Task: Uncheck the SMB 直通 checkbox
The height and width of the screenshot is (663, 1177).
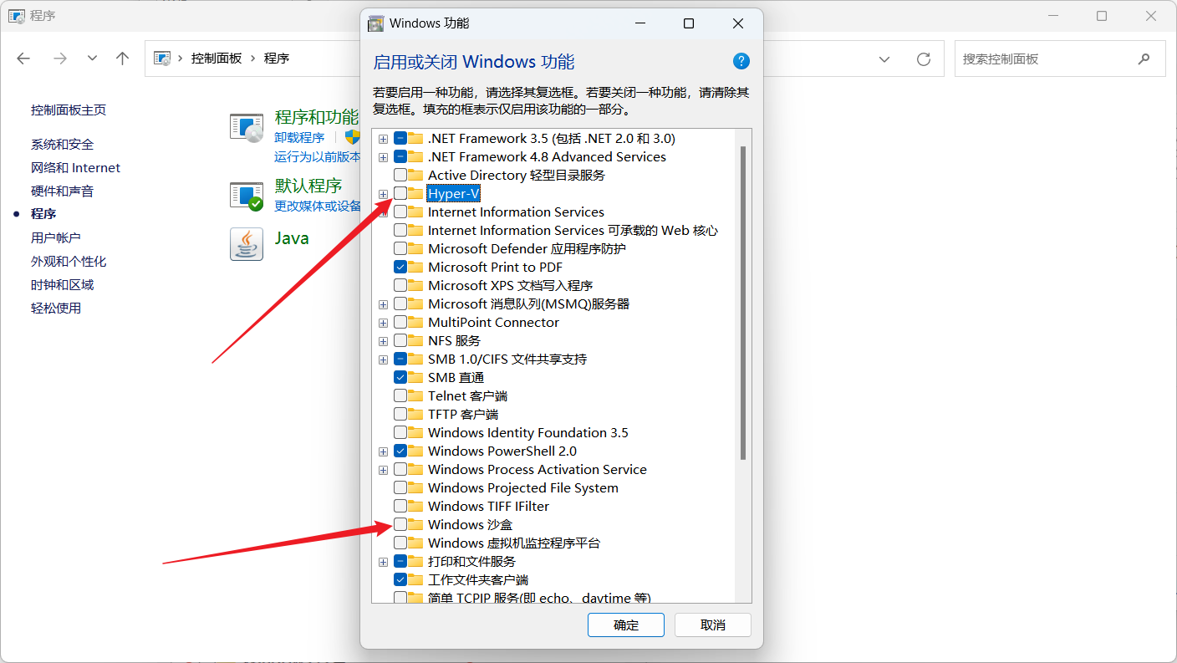Action: tap(400, 377)
